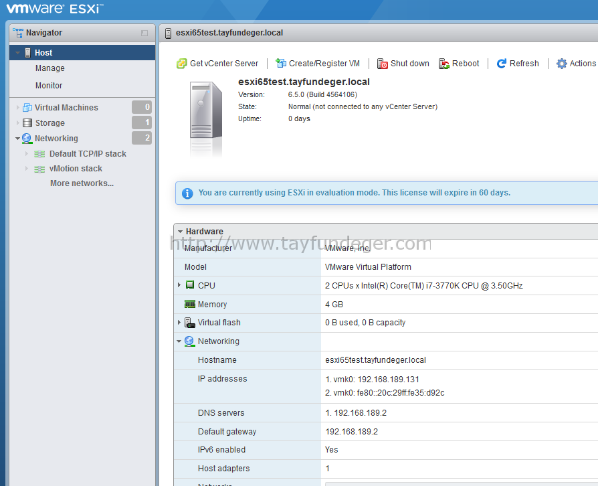Viewport: 598px width, 486px height.
Task: Click the Navigator panel tree icon
Action: (18, 33)
